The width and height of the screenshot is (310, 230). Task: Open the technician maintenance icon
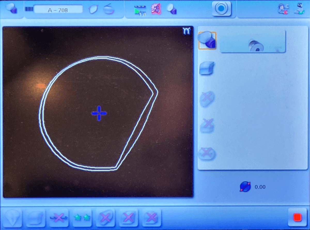coord(283,9)
